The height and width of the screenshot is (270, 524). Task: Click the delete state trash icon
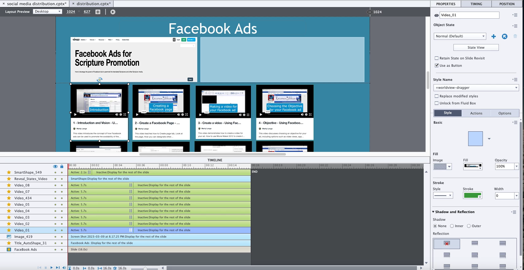(515, 36)
